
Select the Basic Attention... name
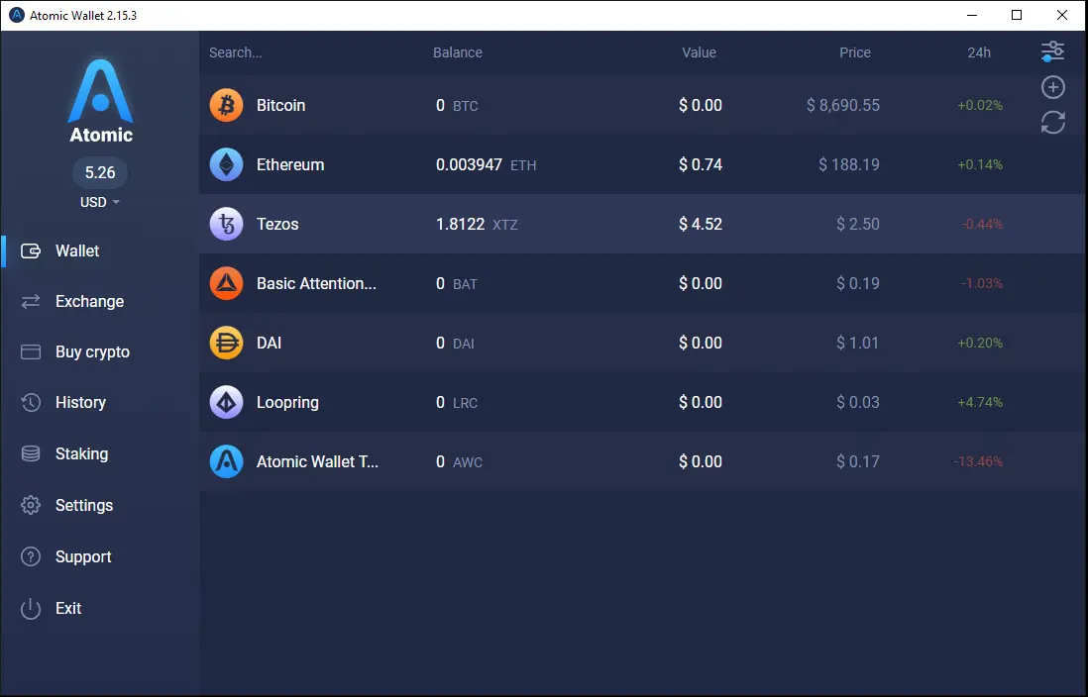(x=316, y=284)
